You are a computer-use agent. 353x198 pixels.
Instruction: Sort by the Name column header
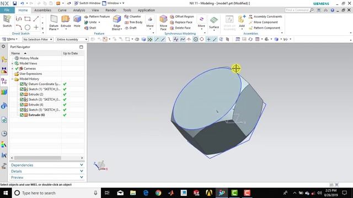point(36,53)
